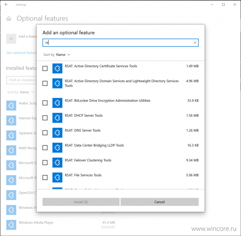Check RSAT Active Directory Certificate Services Tools

coord(45,68)
